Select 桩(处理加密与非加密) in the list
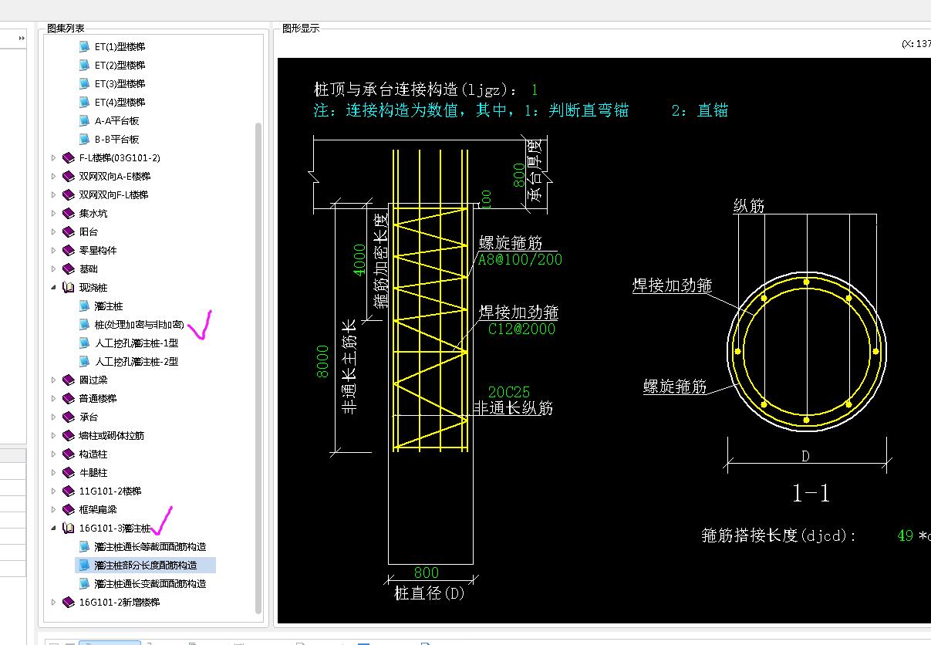The width and height of the screenshot is (931, 645). 139,324
